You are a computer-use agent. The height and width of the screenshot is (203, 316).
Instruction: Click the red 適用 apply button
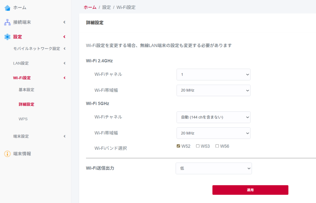click(x=250, y=190)
